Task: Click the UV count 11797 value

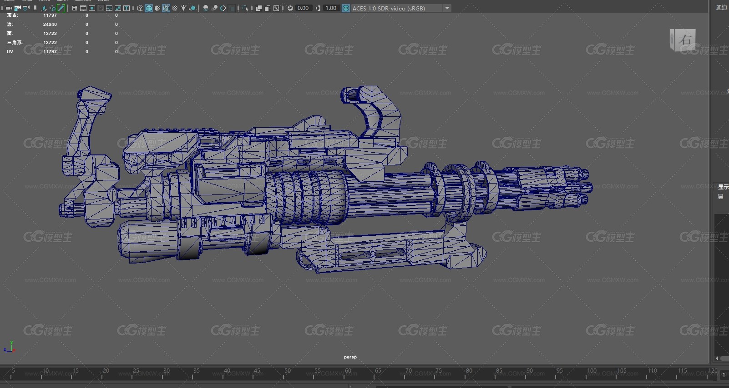Action: 50,52
